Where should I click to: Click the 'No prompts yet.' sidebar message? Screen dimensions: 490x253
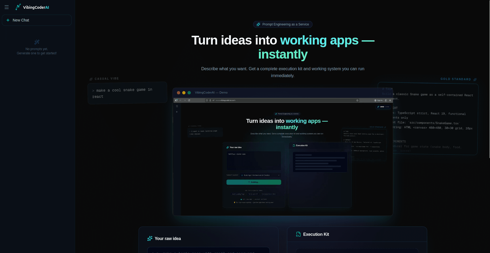click(x=37, y=49)
